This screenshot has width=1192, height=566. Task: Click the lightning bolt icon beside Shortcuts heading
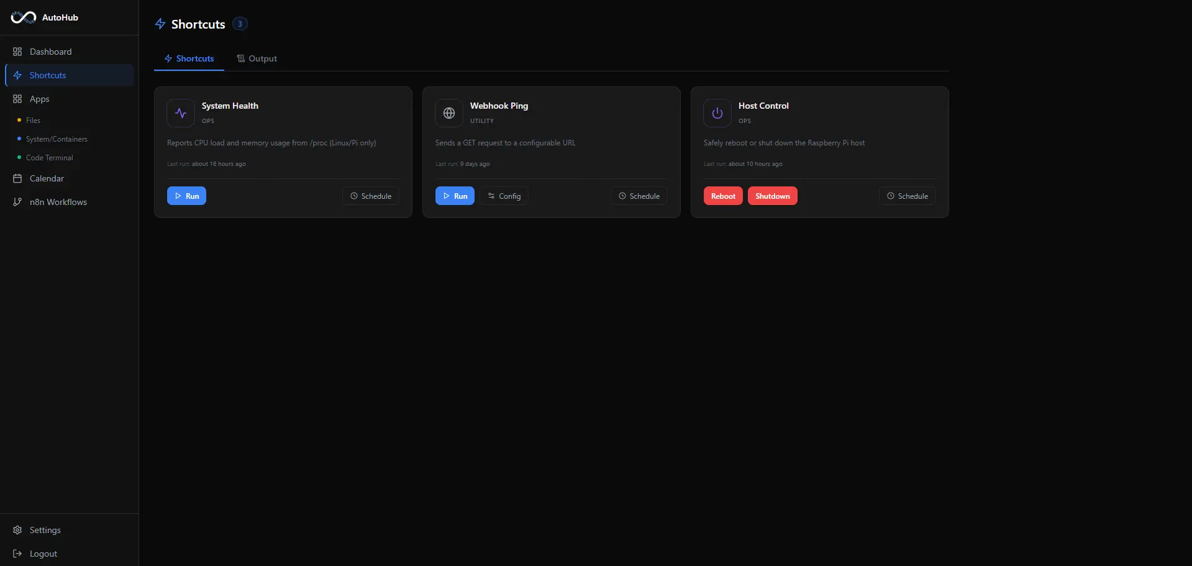click(x=160, y=24)
